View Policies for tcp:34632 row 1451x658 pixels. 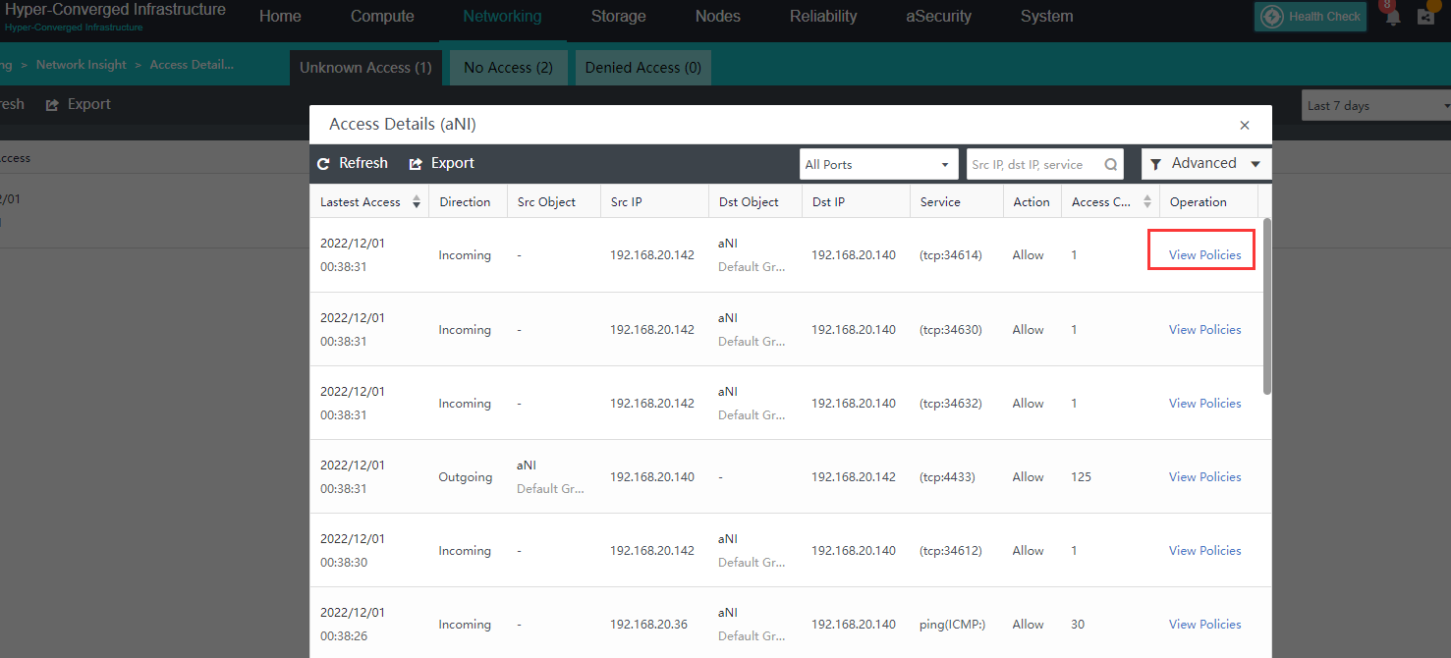click(x=1204, y=404)
